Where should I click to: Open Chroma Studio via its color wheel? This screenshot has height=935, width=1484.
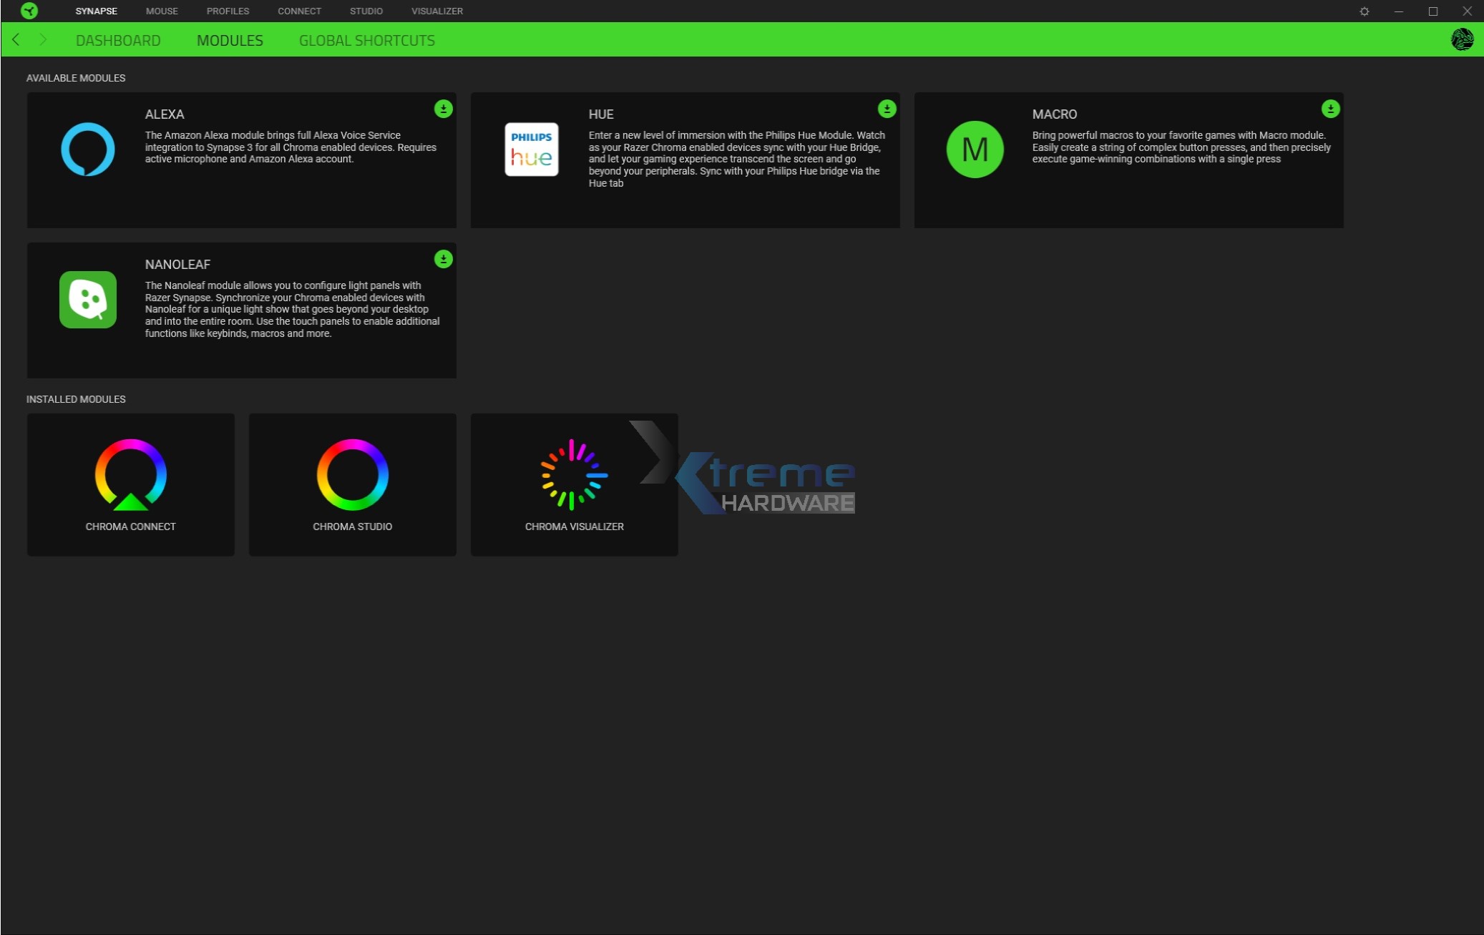pyautogui.click(x=352, y=474)
